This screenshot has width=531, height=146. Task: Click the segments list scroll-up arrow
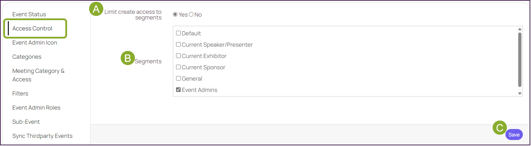(520, 29)
